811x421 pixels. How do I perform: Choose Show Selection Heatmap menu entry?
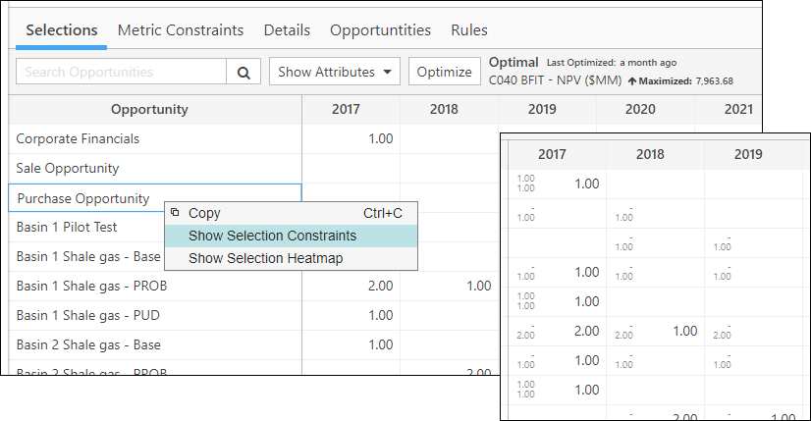[x=265, y=258]
